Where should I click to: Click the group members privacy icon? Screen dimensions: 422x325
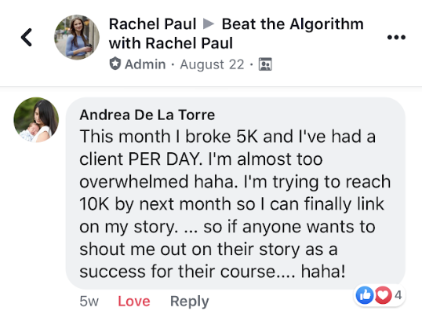265,64
